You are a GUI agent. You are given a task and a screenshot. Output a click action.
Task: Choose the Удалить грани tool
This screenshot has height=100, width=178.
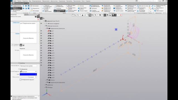(x=118, y=11)
